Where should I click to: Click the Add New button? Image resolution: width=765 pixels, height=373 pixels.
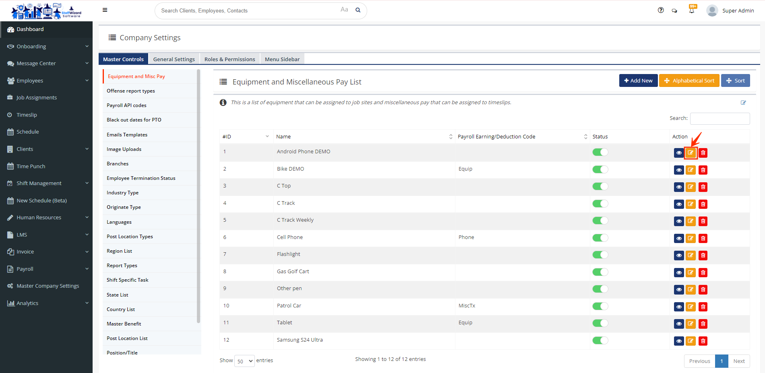[x=638, y=80]
